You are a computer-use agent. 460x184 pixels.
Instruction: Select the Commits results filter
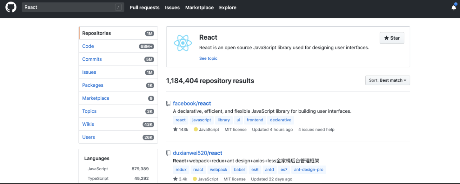coord(118,59)
